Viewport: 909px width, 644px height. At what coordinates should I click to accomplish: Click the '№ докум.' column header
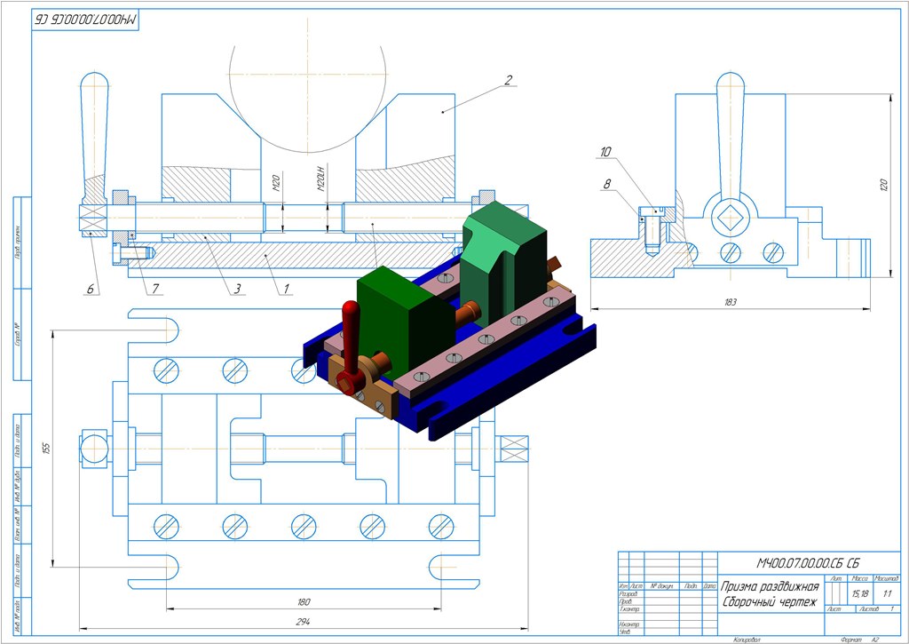[x=661, y=586]
